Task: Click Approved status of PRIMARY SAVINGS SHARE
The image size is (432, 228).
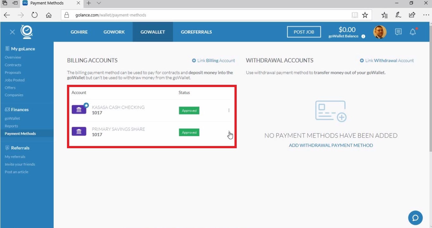Action: point(189,132)
